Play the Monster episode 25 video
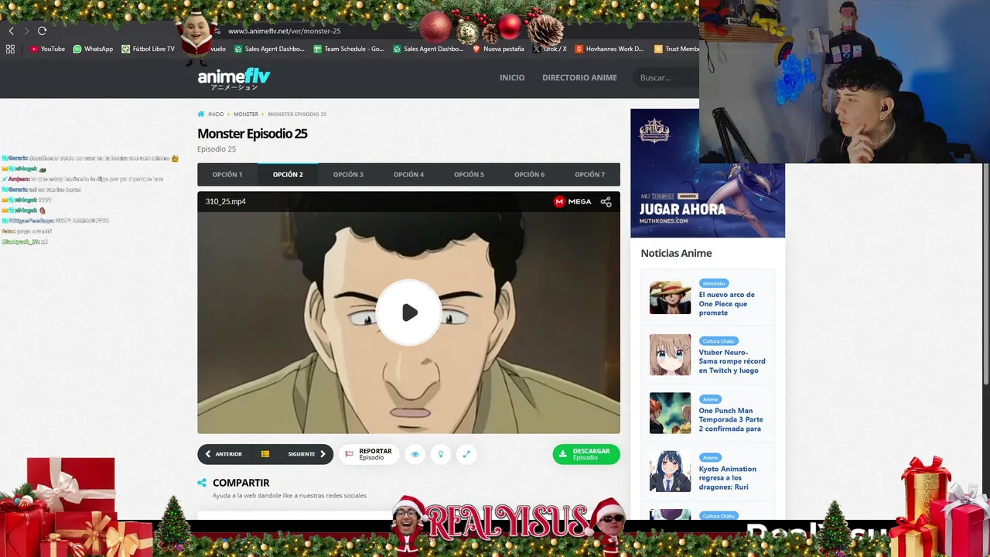 point(408,313)
